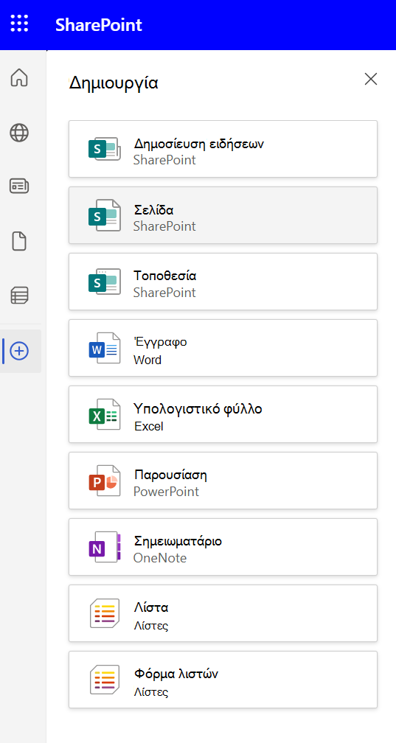Create a new Έγγραφο Word document

[223, 348]
